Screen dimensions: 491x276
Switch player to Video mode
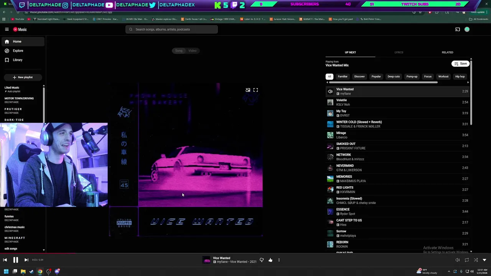[192, 51]
